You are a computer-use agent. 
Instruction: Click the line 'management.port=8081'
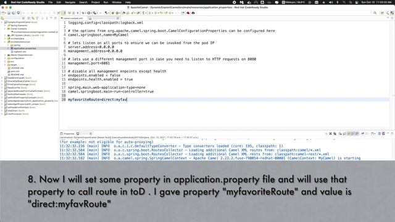[89, 63]
